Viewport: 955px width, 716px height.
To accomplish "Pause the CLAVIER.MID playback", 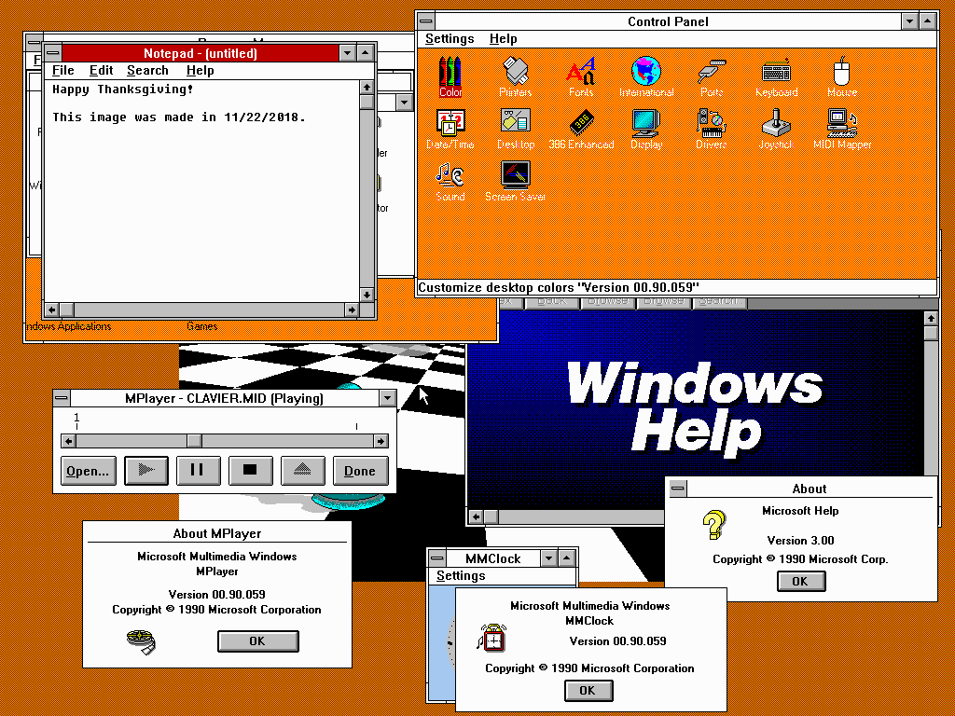I will tap(198, 471).
